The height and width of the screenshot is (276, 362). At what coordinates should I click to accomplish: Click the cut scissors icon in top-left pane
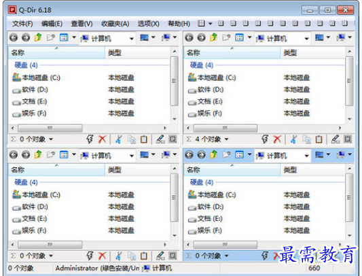point(119,139)
